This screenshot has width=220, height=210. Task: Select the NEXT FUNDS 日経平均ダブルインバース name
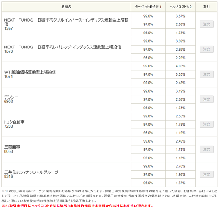[x=66, y=22]
